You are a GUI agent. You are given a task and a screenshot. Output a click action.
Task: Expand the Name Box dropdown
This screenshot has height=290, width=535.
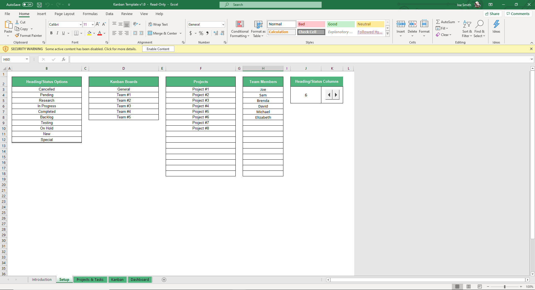click(x=27, y=59)
